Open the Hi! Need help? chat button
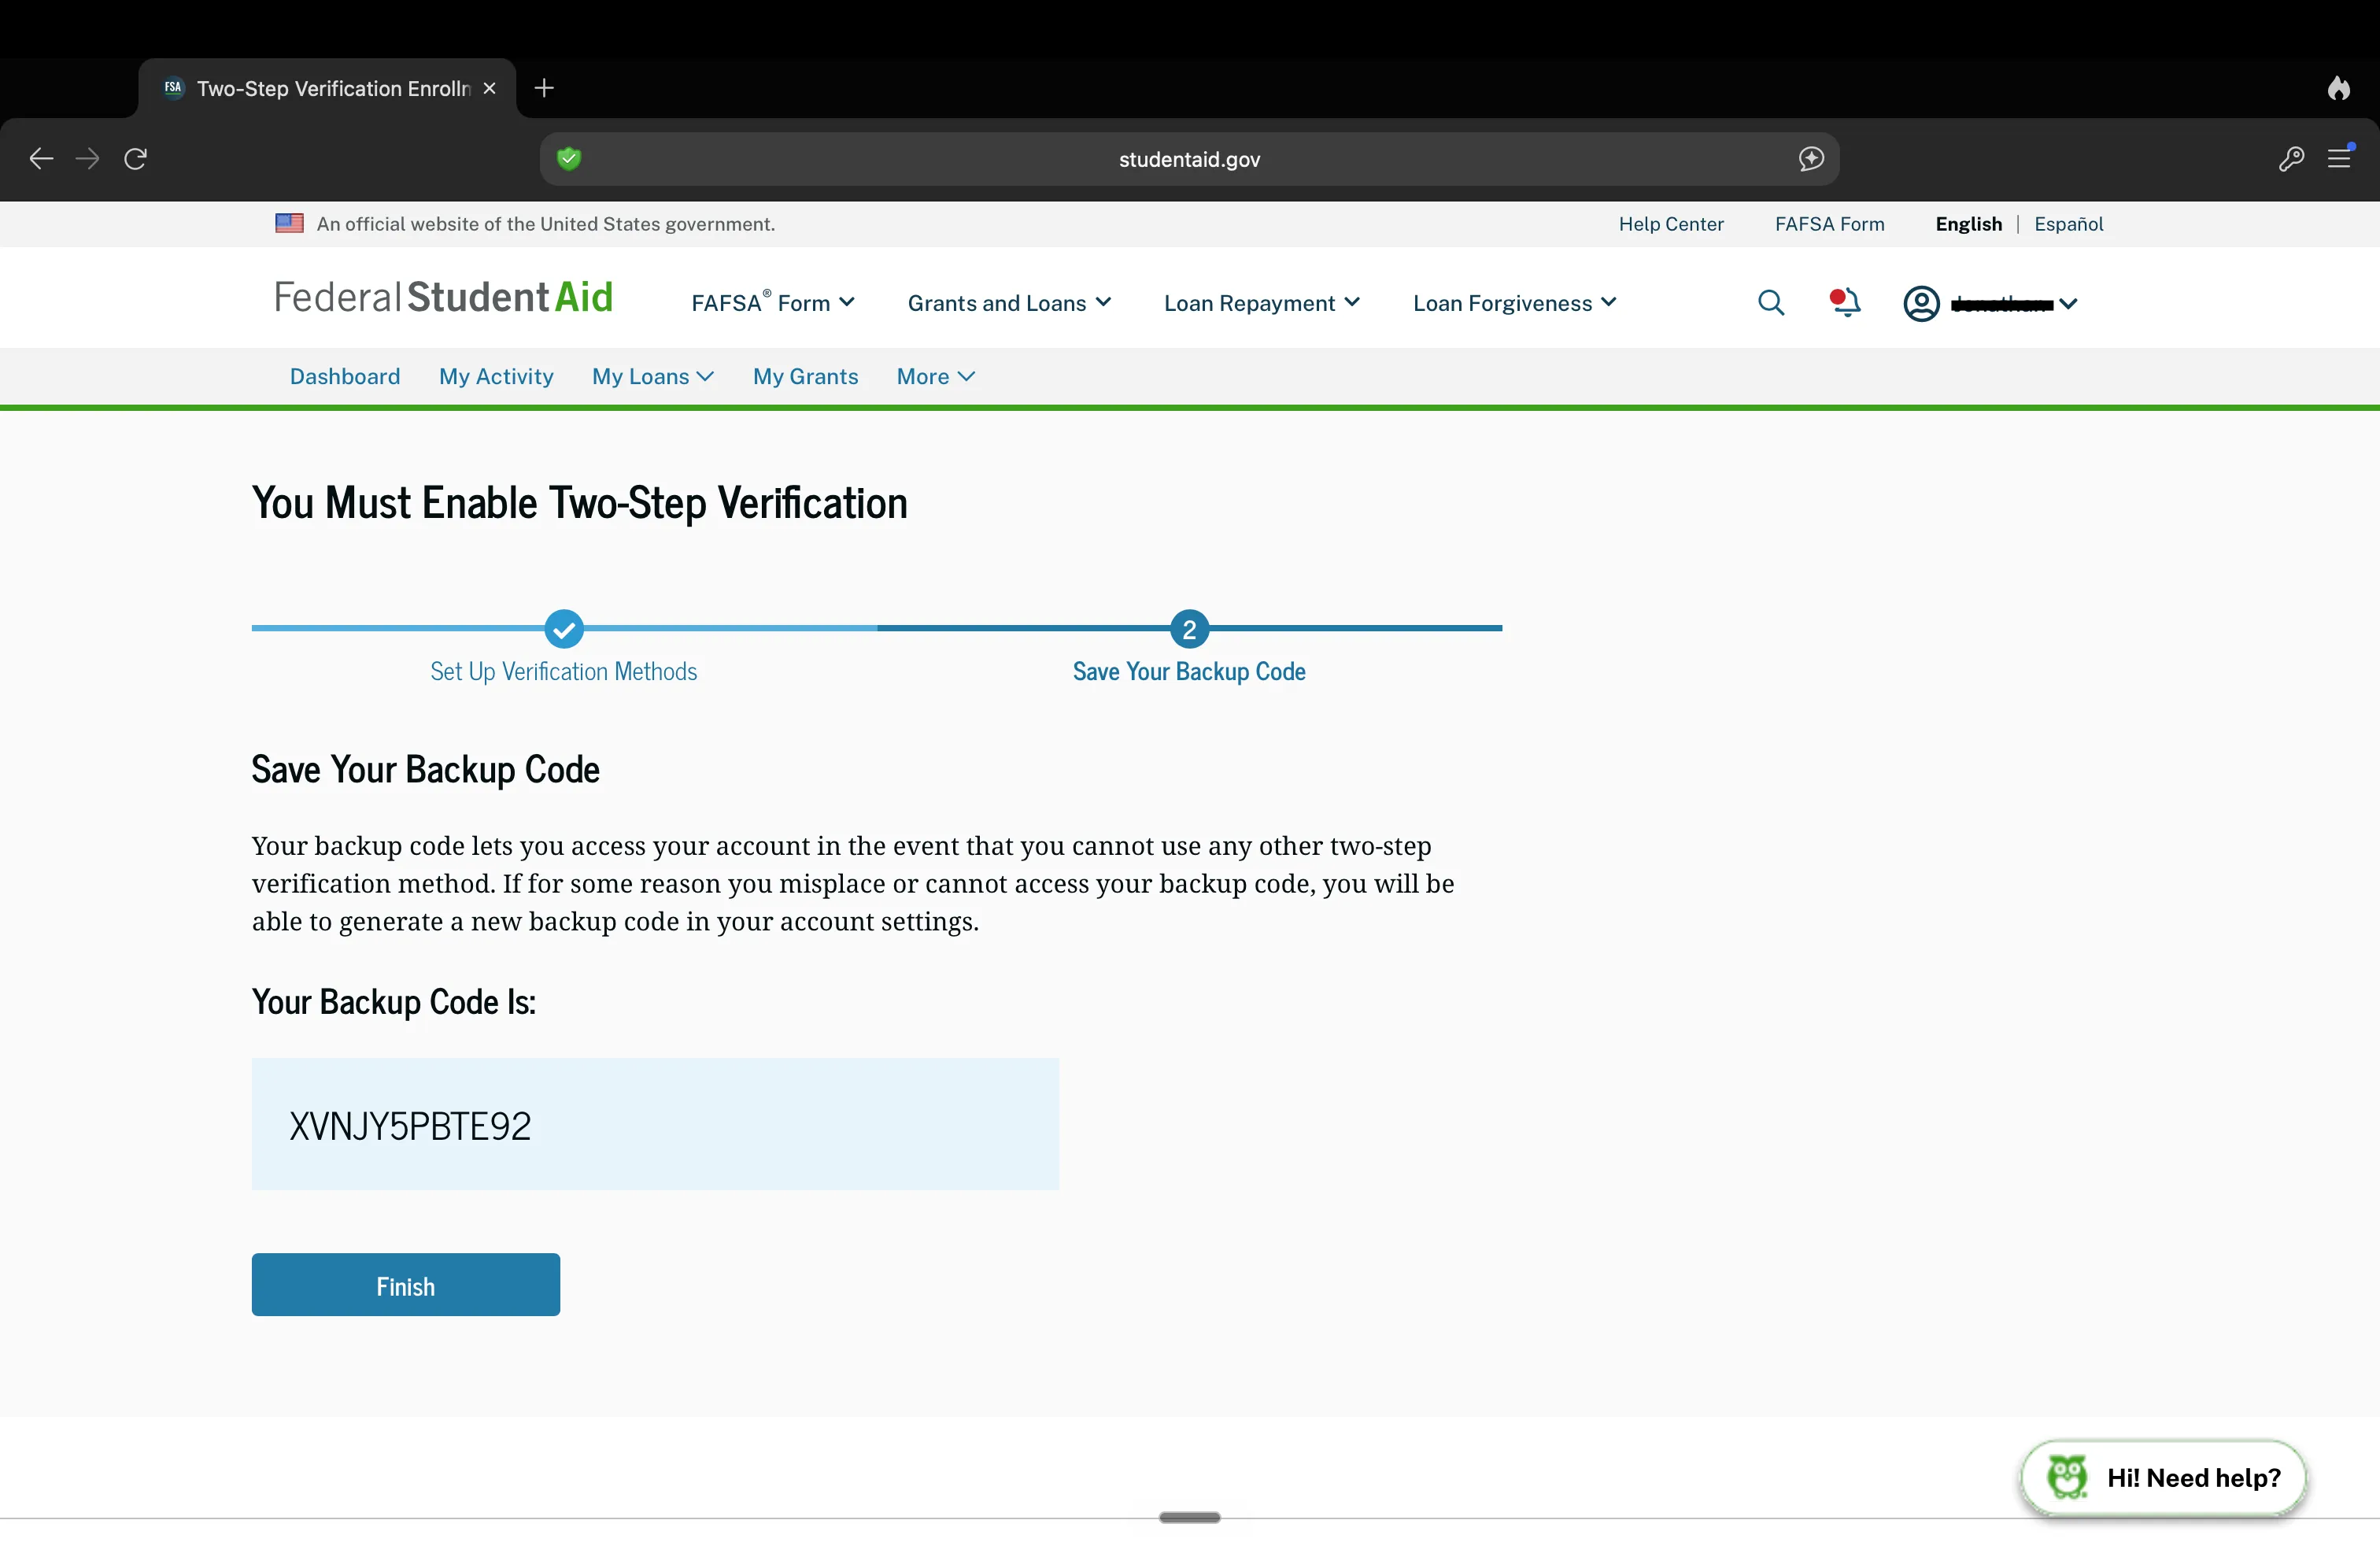The image size is (2380, 1546). pos(2163,1478)
